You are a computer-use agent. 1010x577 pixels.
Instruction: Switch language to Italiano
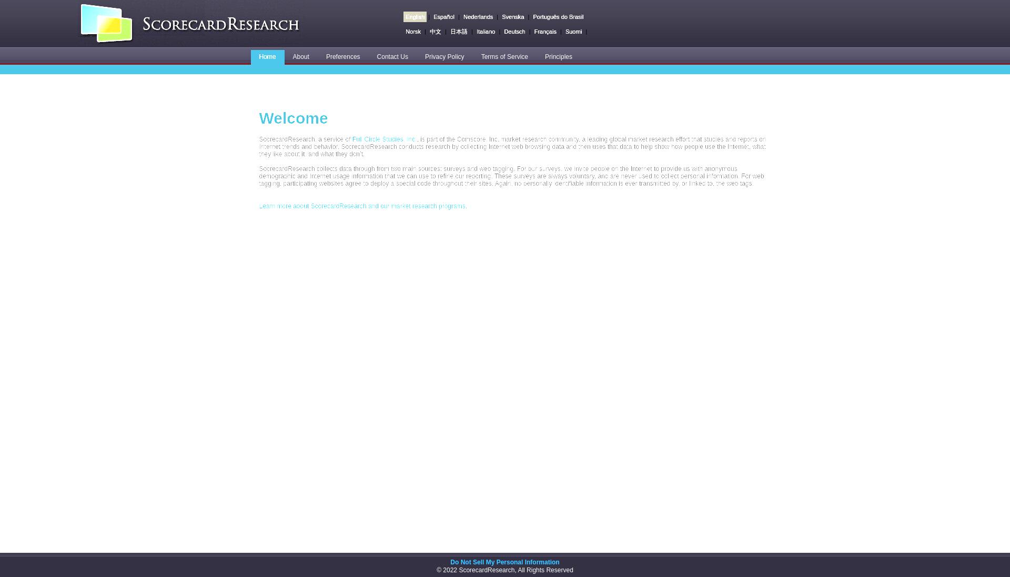coord(486,32)
